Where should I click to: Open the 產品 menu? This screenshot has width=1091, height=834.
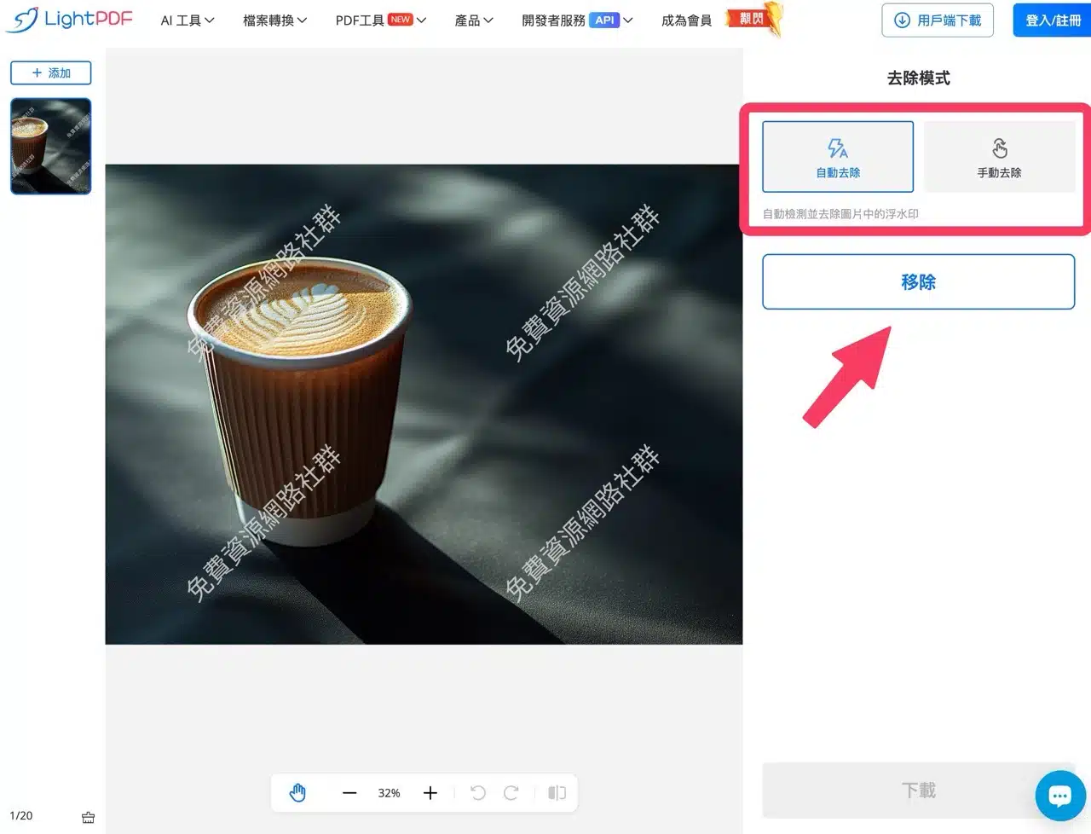point(474,20)
